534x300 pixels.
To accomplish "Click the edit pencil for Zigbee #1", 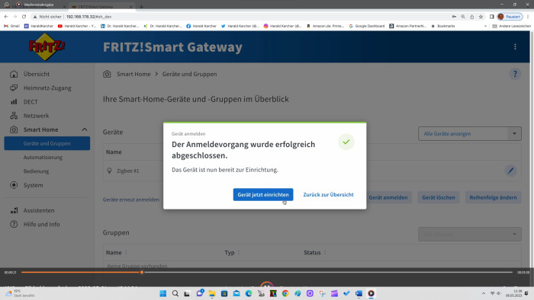I will pos(510,171).
